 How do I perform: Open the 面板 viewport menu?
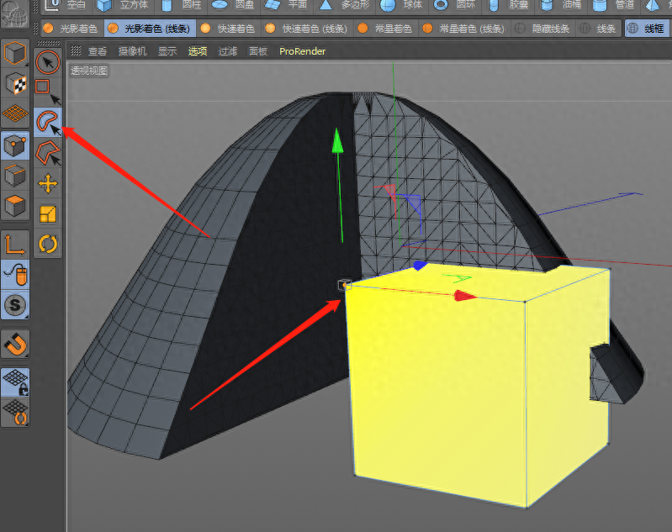coord(258,51)
